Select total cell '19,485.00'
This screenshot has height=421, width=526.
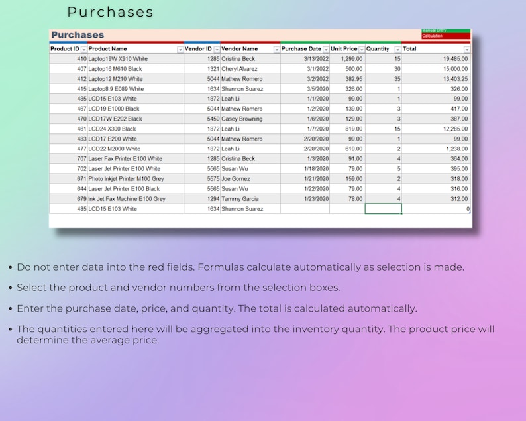436,59
